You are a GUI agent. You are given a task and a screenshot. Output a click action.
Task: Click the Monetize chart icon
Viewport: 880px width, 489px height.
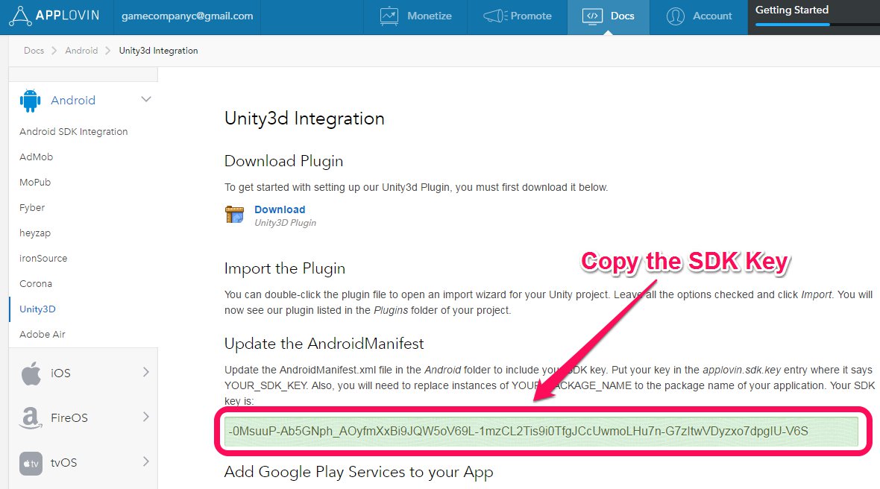(x=389, y=16)
